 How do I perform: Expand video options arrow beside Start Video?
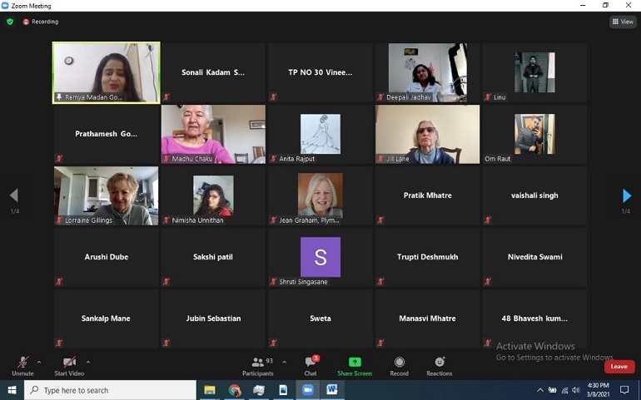coord(87,362)
